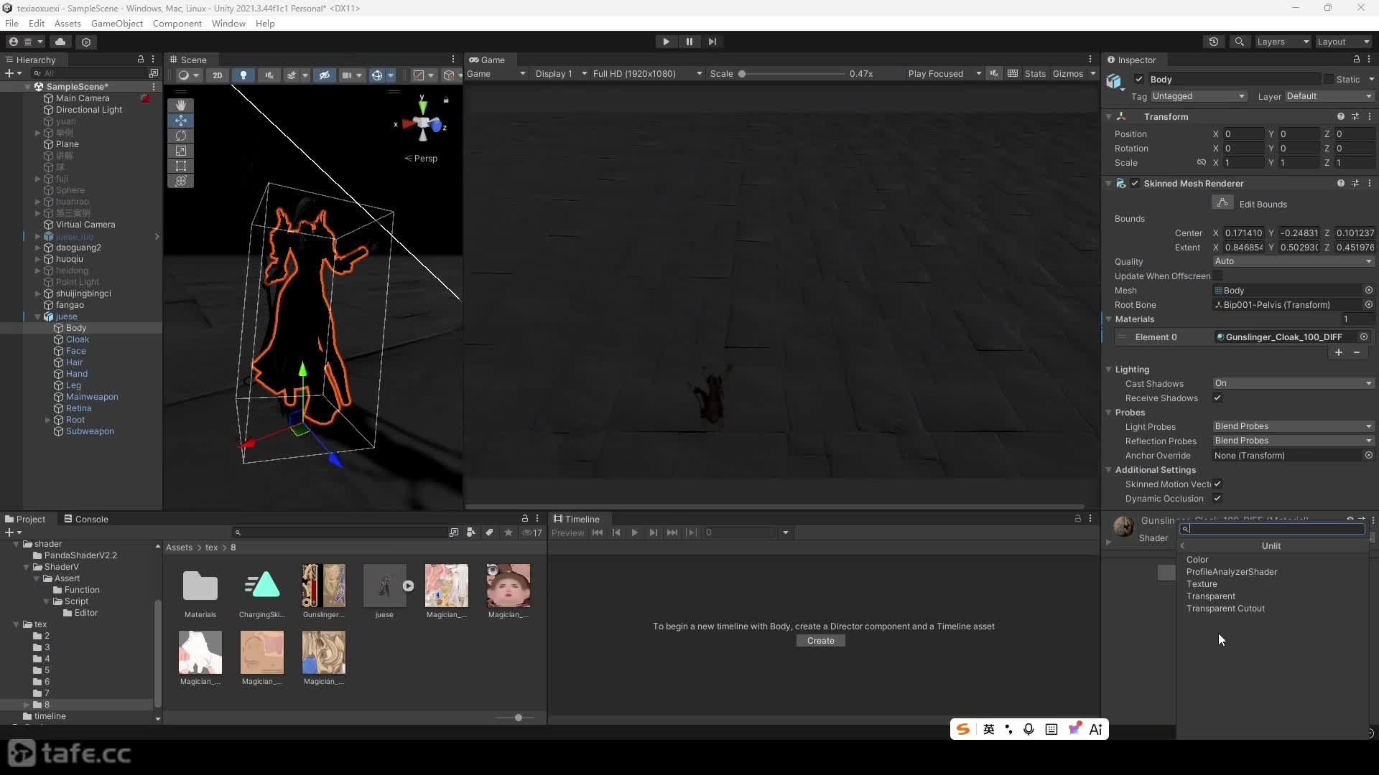Image resolution: width=1379 pixels, height=775 pixels.
Task: Toggle scene lighting bulb icon
Action: [243, 75]
